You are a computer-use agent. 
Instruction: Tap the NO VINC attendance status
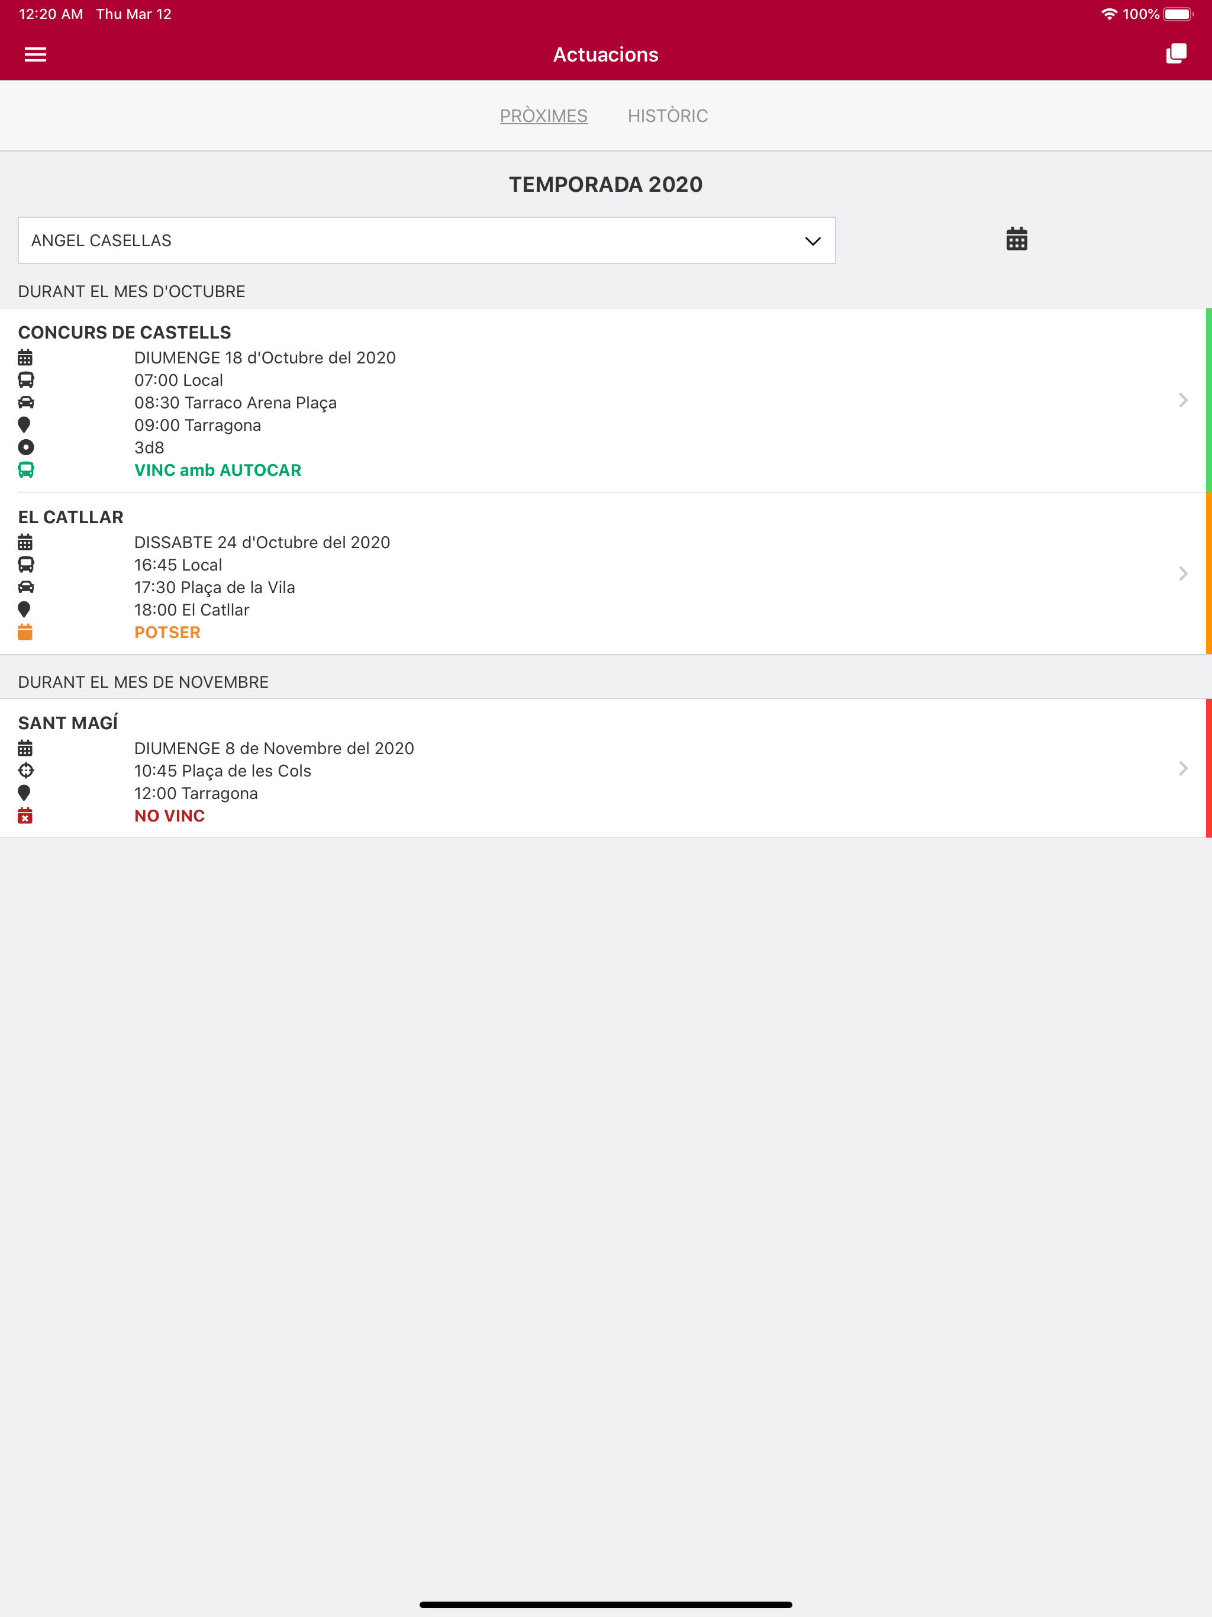tap(169, 816)
